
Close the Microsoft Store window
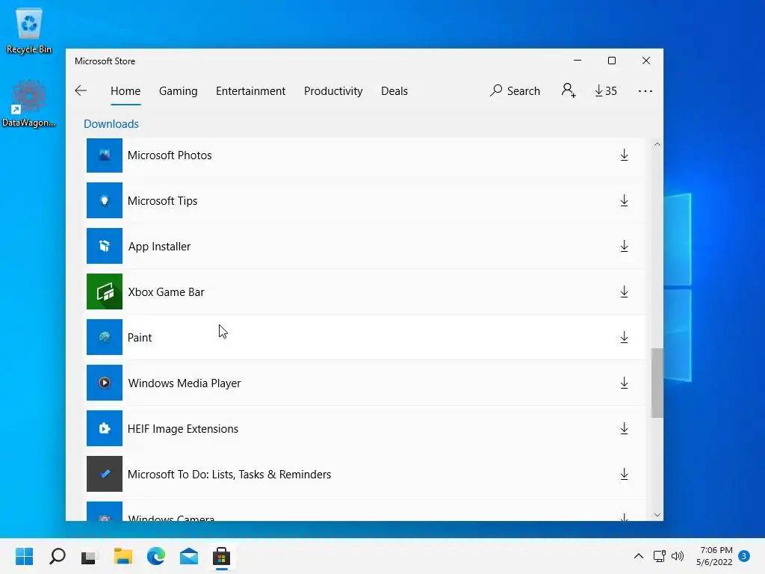pyautogui.click(x=646, y=61)
